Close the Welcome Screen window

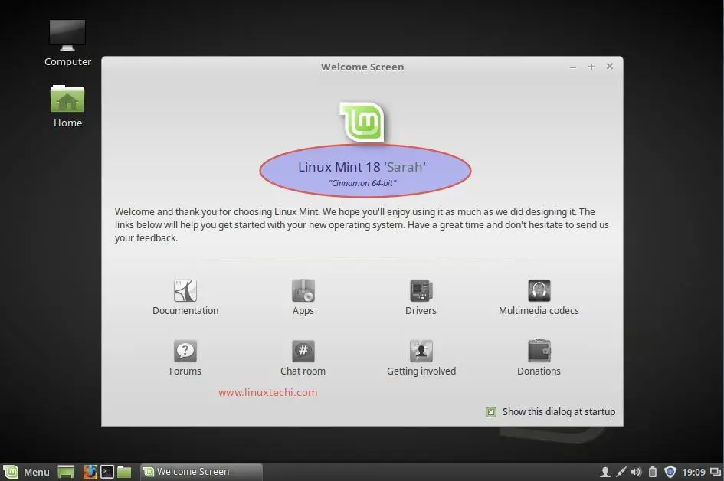(610, 67)
